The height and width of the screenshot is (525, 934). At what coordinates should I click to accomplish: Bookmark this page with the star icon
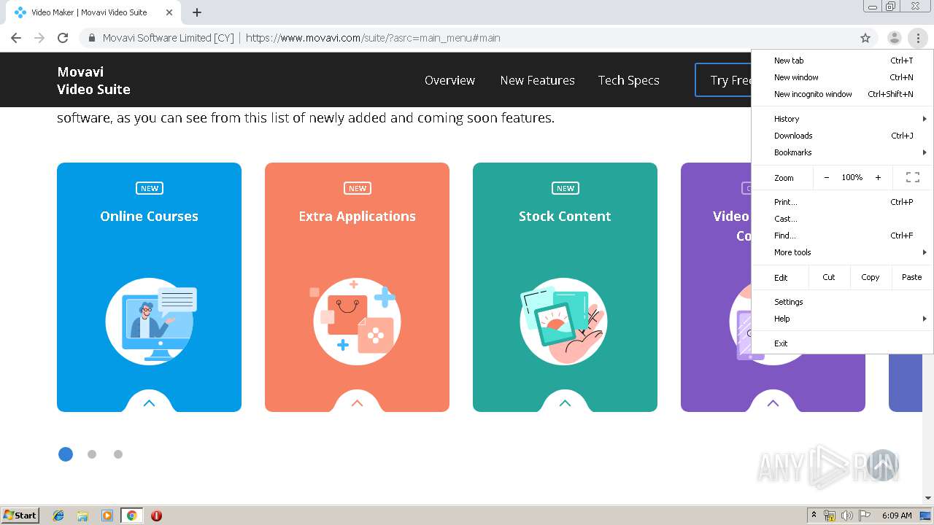point(865,38)
